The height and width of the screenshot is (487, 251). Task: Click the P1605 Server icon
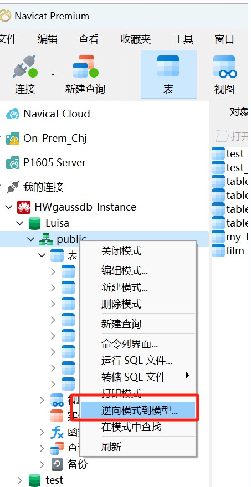click(x=13, y=163)
